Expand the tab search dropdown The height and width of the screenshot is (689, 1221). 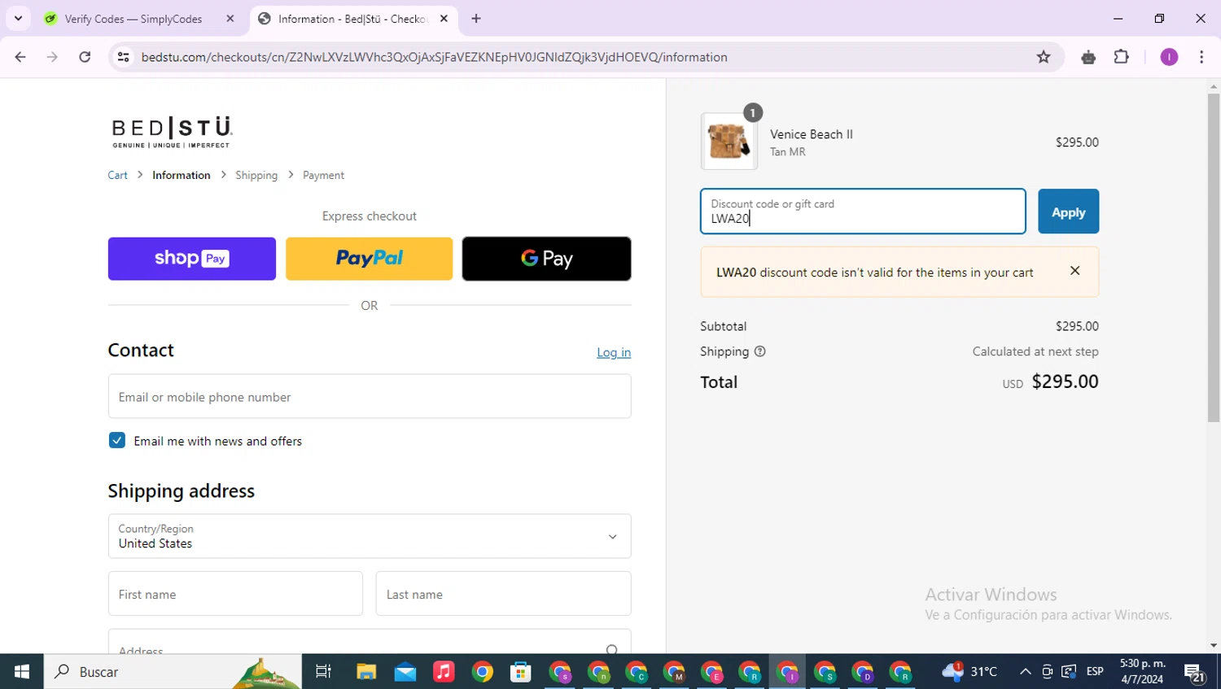[x=18, y=19]
